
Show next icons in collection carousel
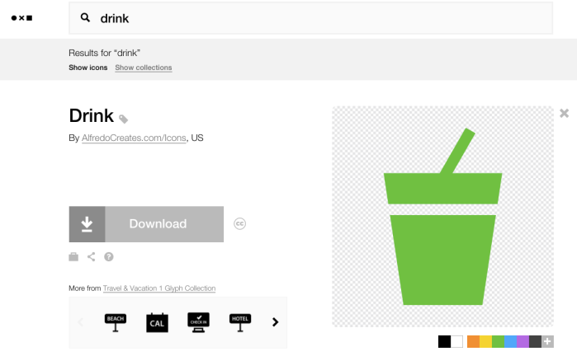pyautogui.click(x=276, y=322)
